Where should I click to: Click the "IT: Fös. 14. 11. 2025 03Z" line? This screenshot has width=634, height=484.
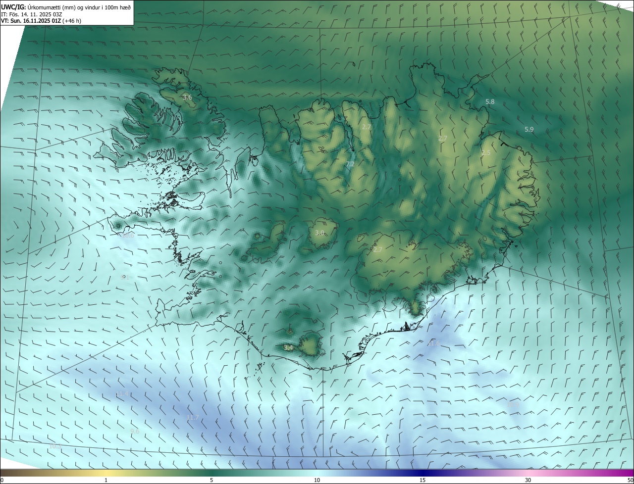point(31,14)
